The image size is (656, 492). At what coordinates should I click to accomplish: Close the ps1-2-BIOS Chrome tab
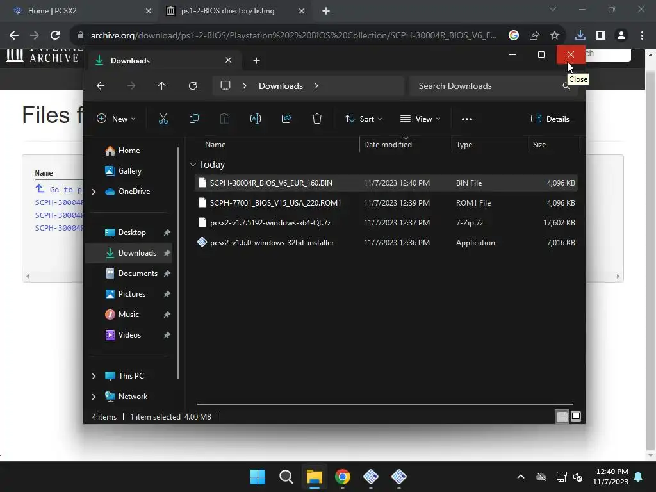click(302, 11)
